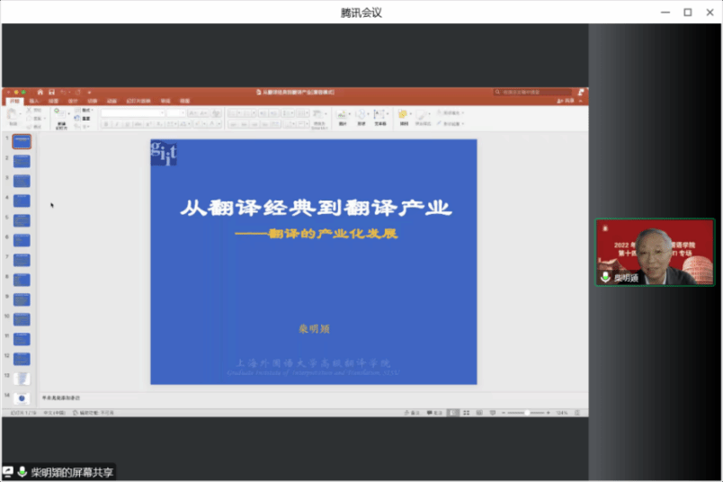
Task: Insert a picture using the ribbon Picture icon
Action: tap(343, 114)
